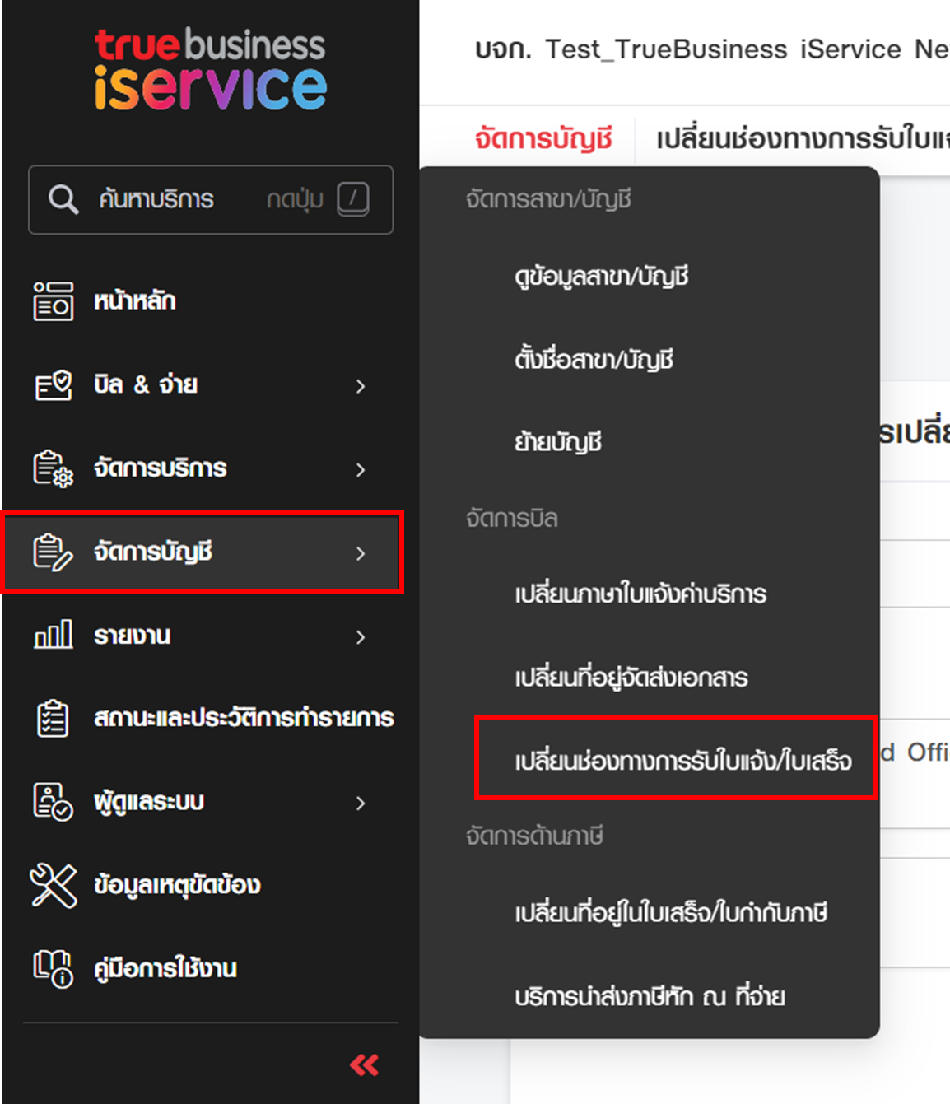Click the บิล & จ่าย bill icon
950x1104 pixels.
(x=54, y=384)
